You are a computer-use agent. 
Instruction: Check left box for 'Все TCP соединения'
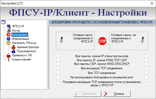[58, 73]
